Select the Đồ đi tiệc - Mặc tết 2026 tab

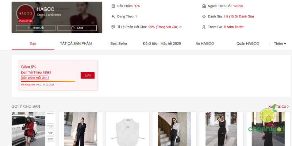coord(162,44)
